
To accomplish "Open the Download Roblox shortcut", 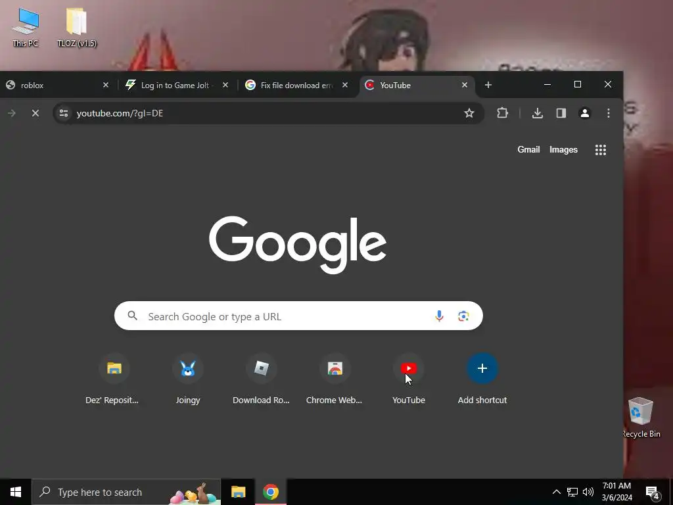I will tap(262, 379).
